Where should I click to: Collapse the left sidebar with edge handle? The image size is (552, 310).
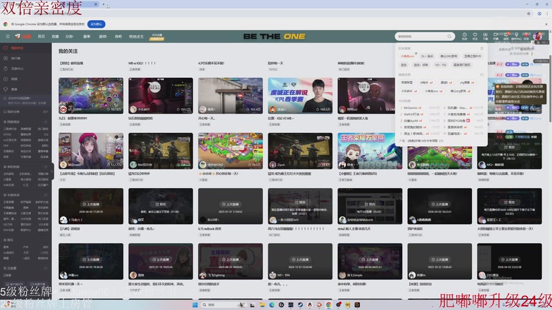point(52,171)
